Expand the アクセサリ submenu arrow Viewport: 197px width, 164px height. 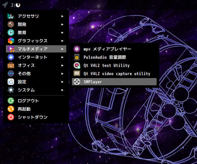click(62, 16)
